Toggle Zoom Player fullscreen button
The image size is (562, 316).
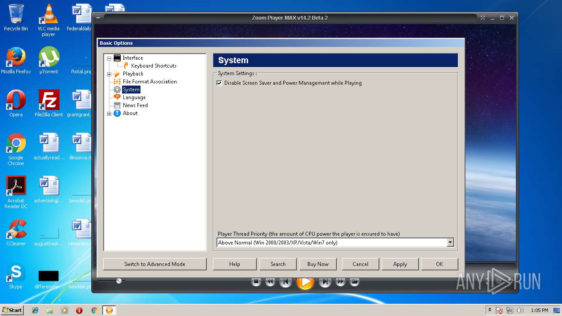click(483, 18)
